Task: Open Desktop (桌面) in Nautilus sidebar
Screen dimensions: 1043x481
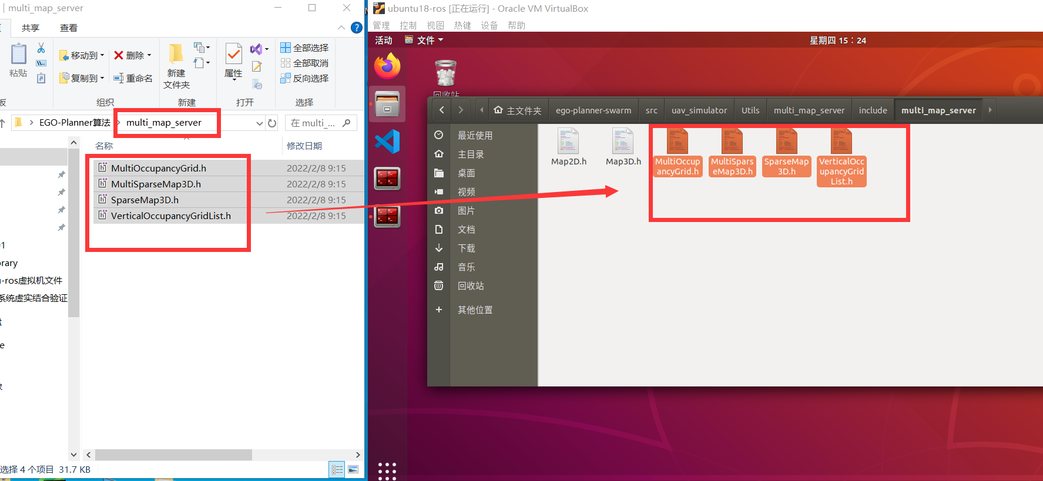Action: (x=467, y=173)
